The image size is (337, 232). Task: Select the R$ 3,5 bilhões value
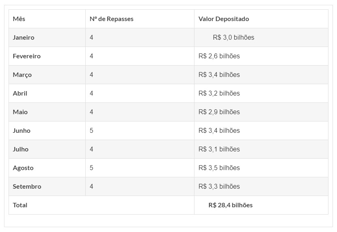click(x=219, y=168)
